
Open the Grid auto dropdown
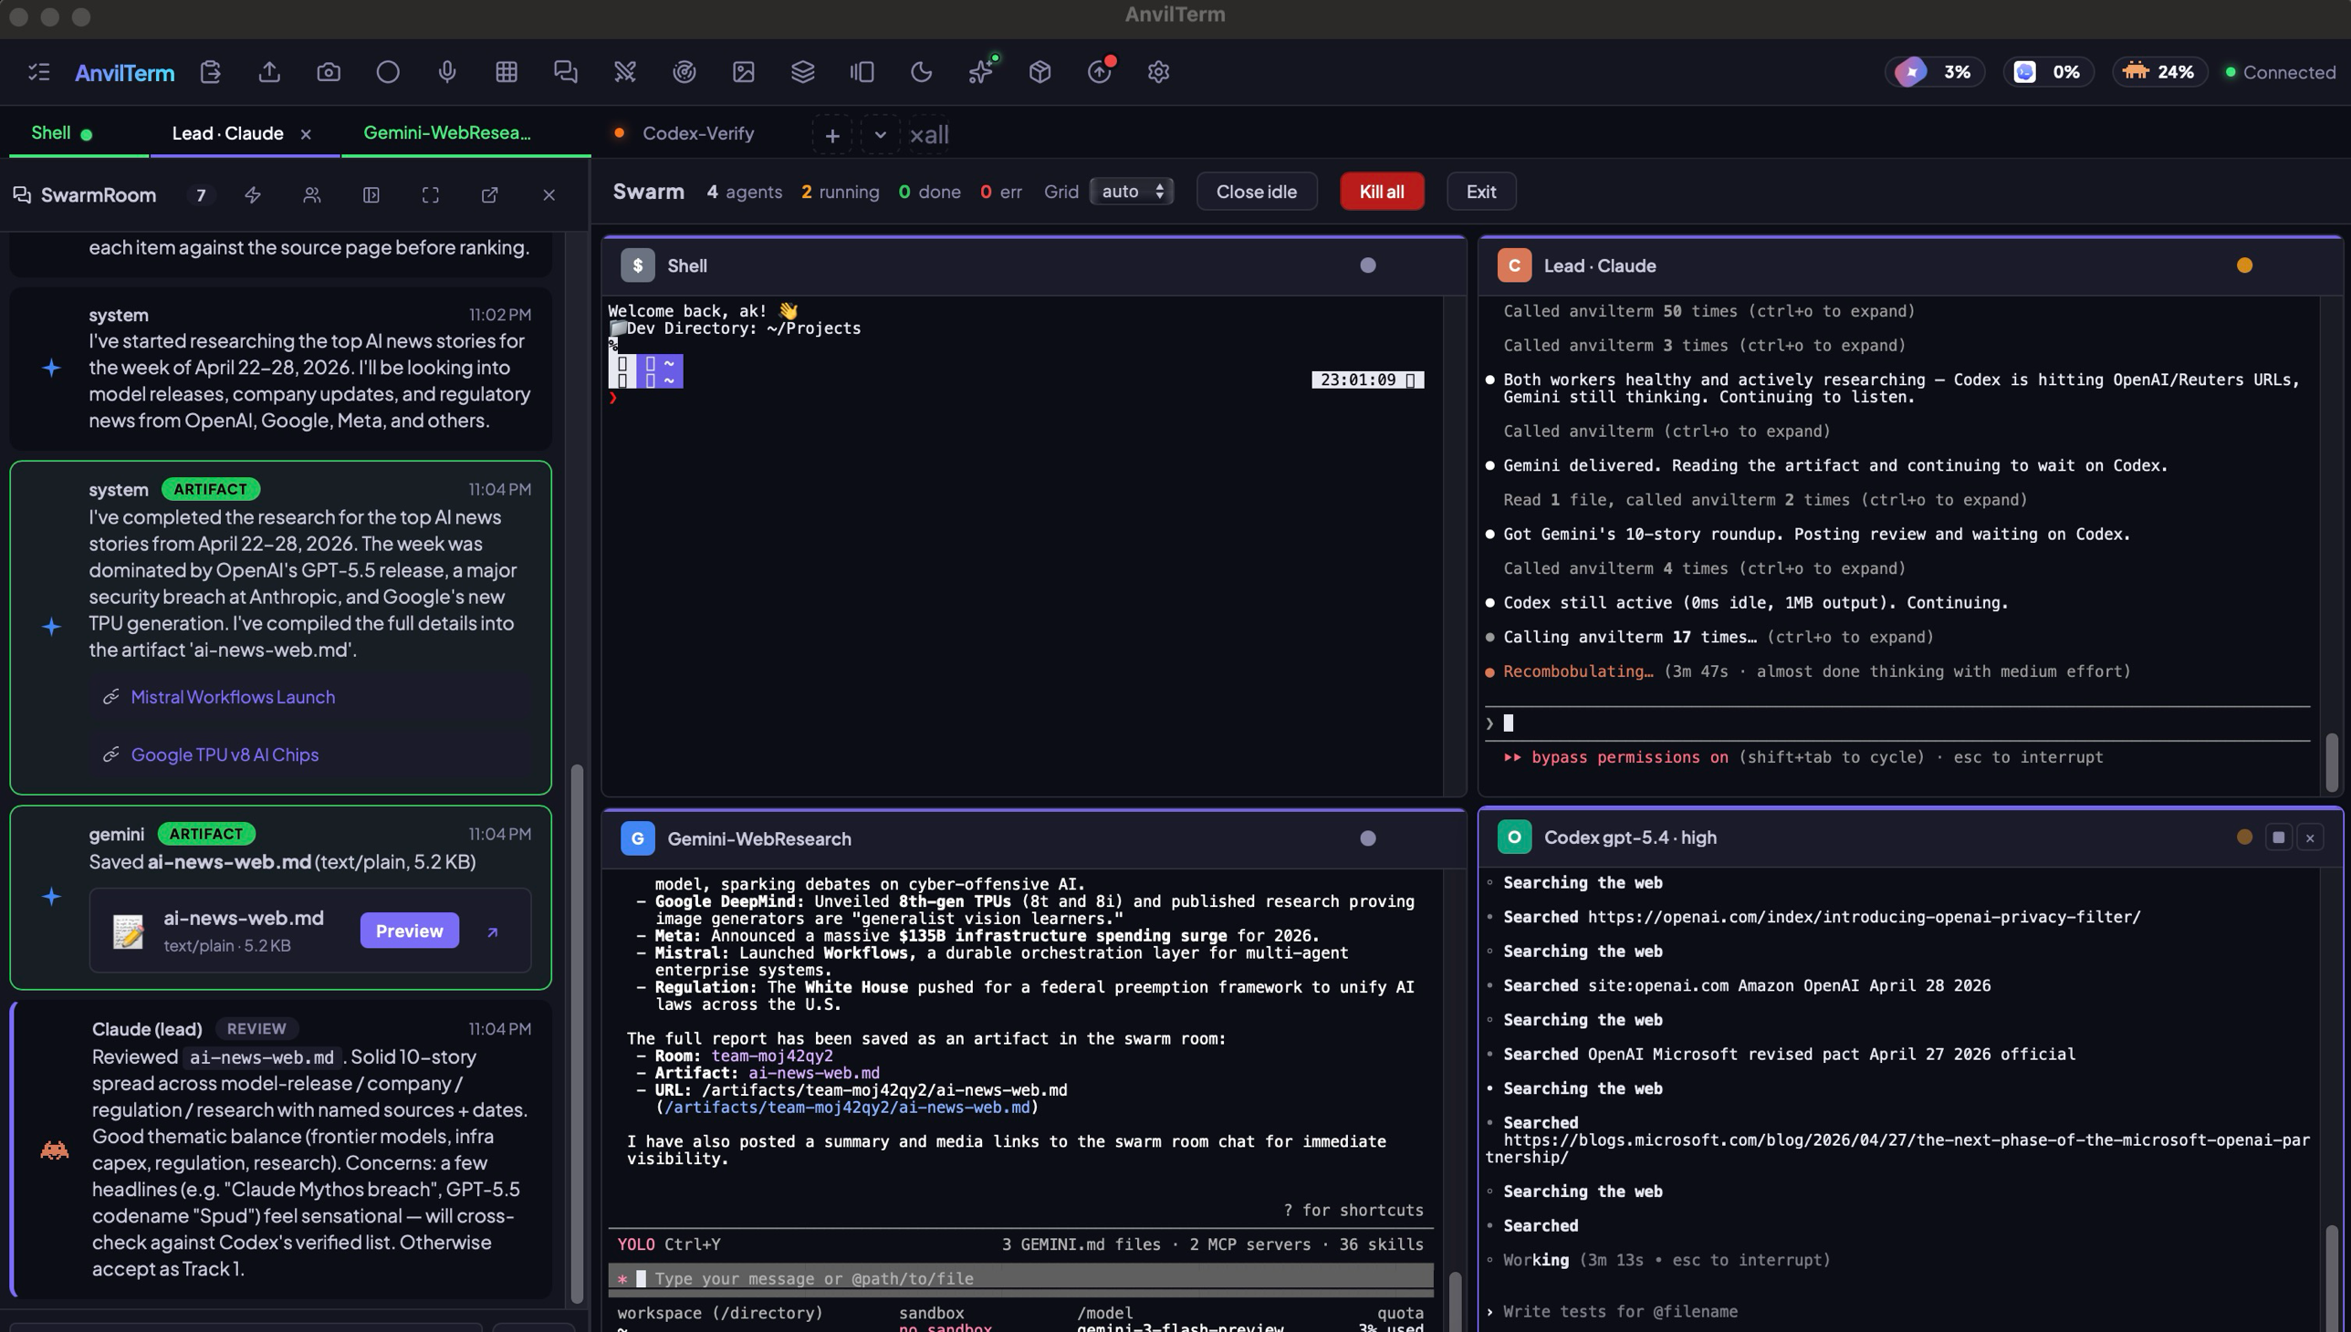pyautogui.click(x=1131, y=192)
